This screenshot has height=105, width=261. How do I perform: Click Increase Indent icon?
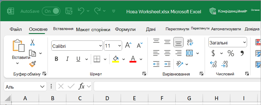167,64
